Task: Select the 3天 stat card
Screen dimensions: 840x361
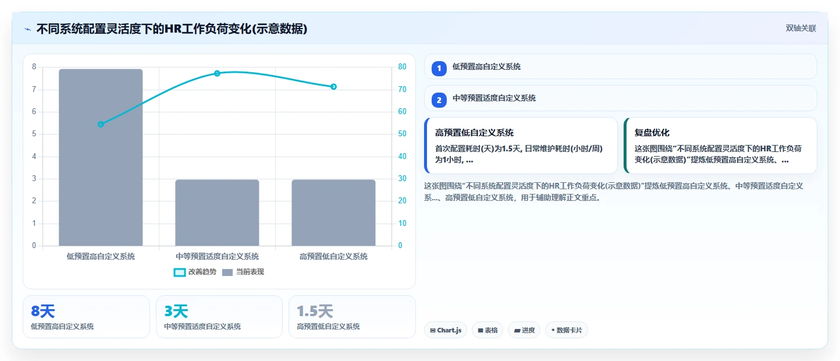Action: point(219,317)
